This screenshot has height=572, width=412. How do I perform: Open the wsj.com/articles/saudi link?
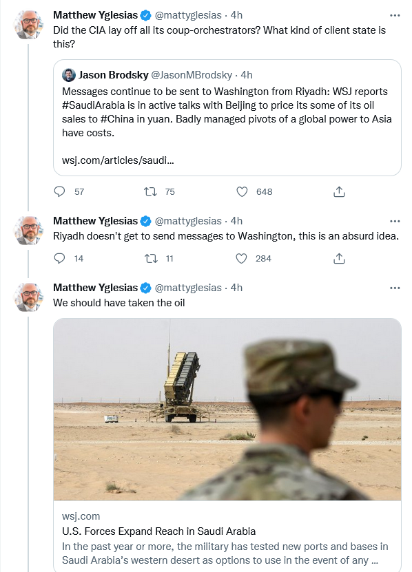coord(118,160)
